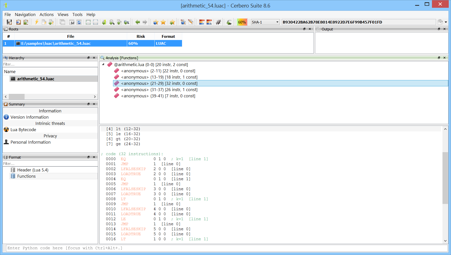The height and width of the screenshot is (255, 451).
Task: Click the Python code input field
Action: tap(226, 248)
